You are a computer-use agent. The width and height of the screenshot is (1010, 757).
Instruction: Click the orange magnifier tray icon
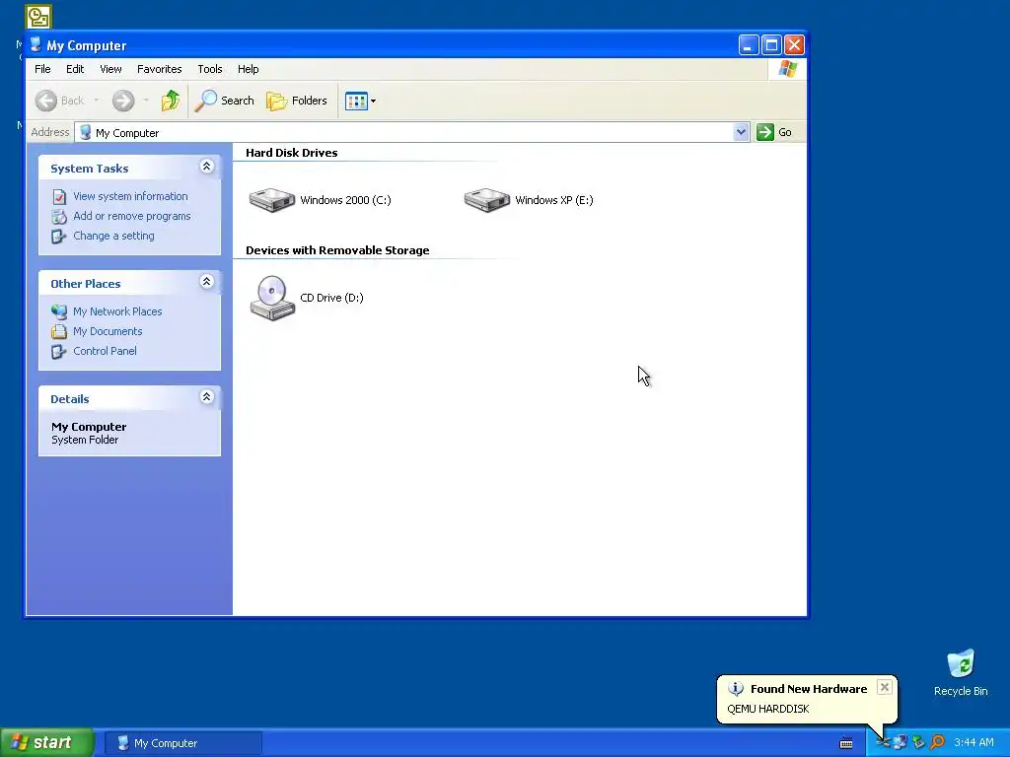pyautogui.click(x=937, y=743)
